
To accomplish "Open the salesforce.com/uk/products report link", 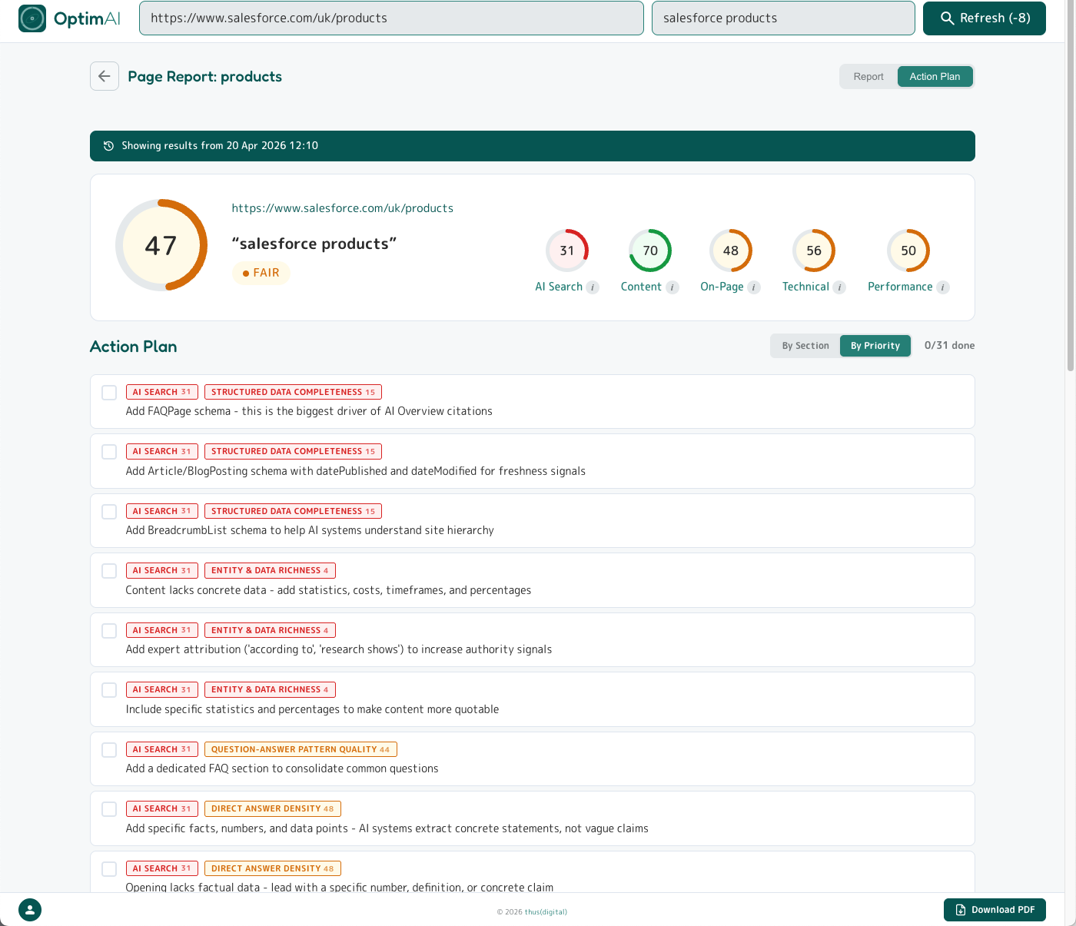I will pos(343,208).
